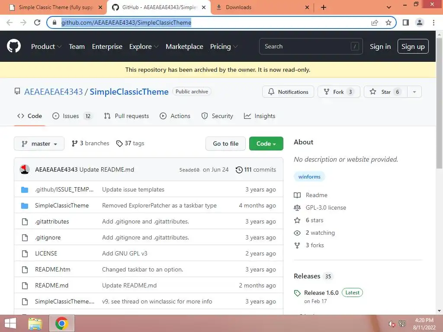Click the Marketplace navigation link
The height and width of the screenshot is (332, 443).
[184, 46]
